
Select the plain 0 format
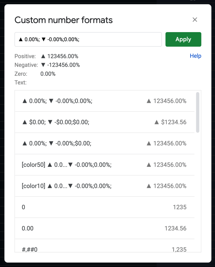(x=24, y=207)
